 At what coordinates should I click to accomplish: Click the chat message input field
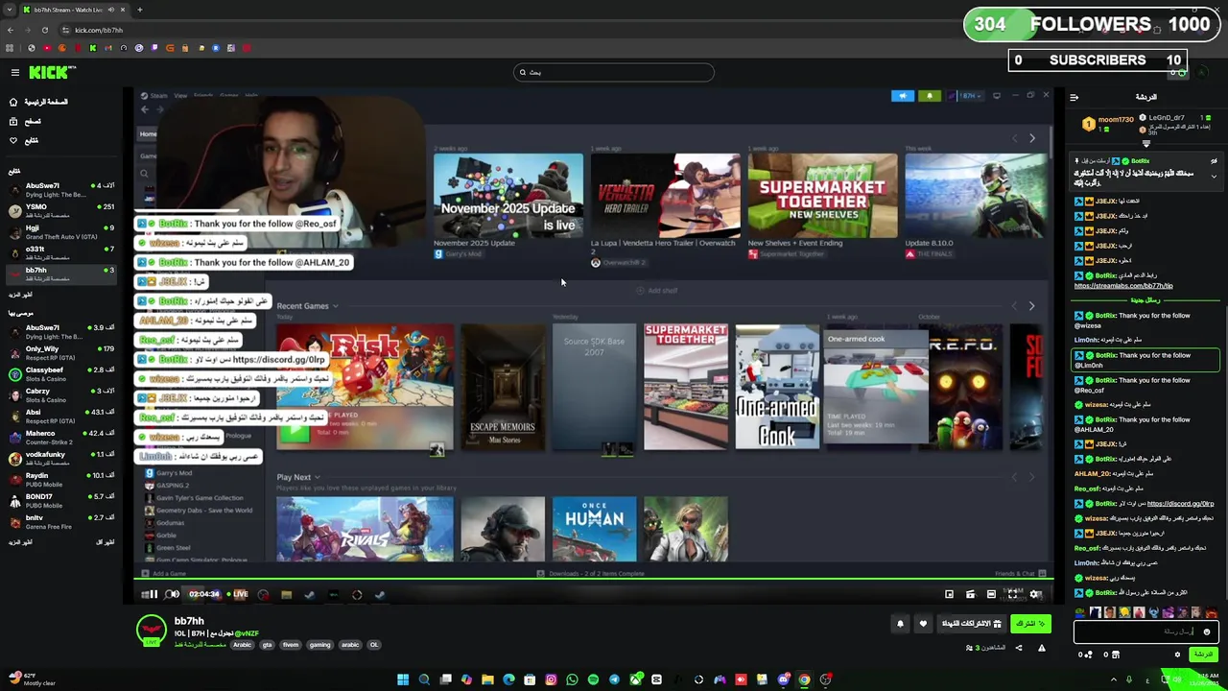point(1146,631)
